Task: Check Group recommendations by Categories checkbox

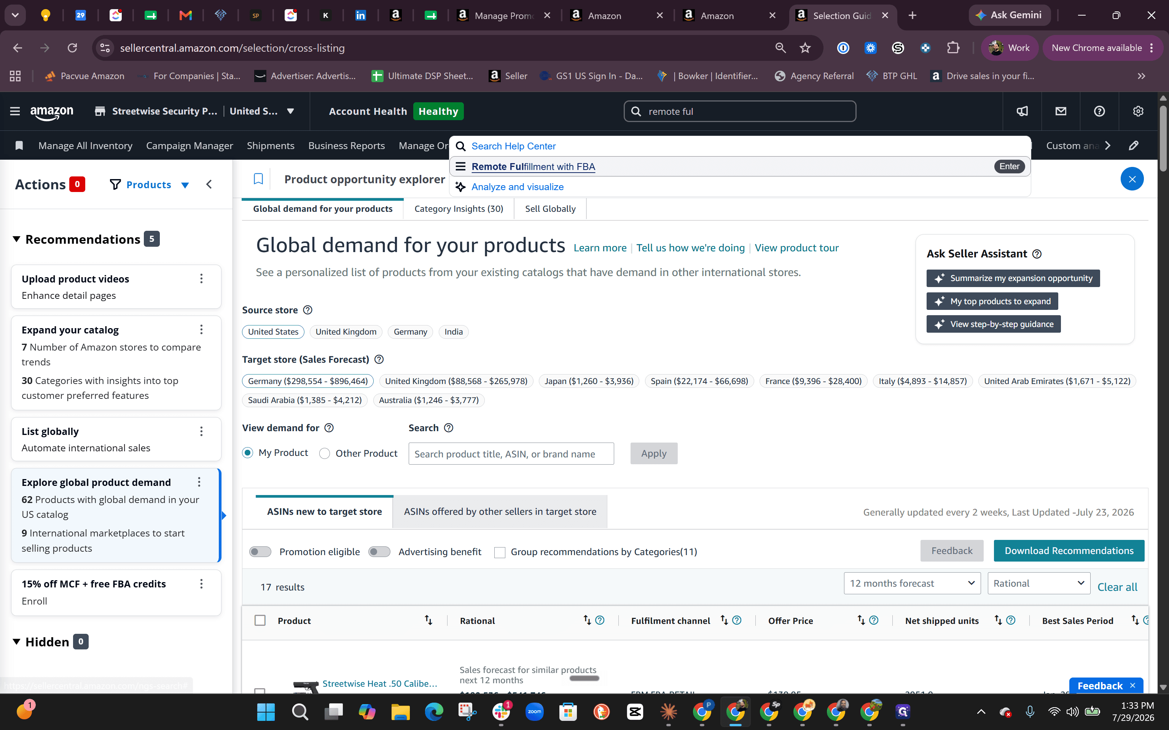Action: coord(500,552)
